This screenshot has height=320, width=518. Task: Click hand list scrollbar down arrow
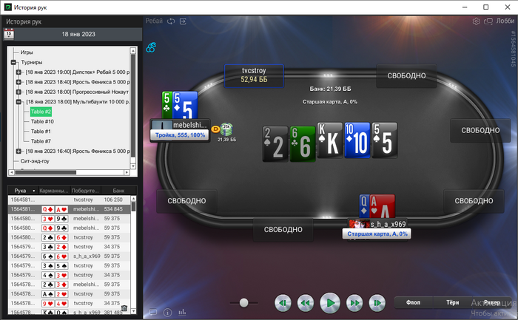[x=133, y=311]
